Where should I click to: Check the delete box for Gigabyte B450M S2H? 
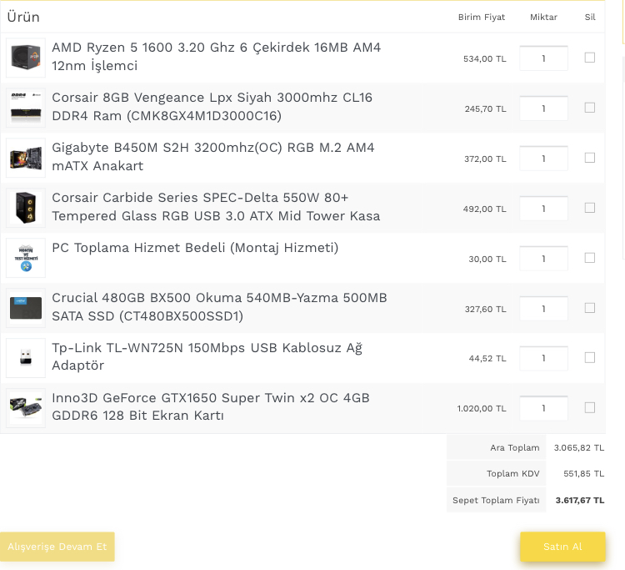tap(589, 158)
